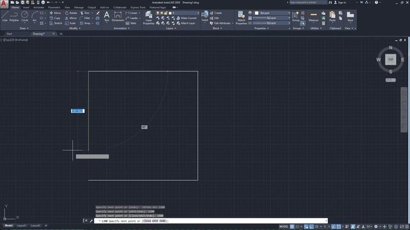The height and width of the screenshot is (230, 410).
Task: Select the Text annotation tool
Action: [x=107, y=16]
